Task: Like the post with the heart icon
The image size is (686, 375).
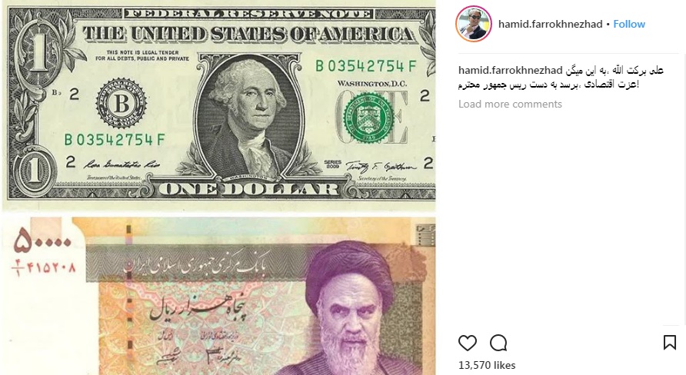Action: click(468, 343)
